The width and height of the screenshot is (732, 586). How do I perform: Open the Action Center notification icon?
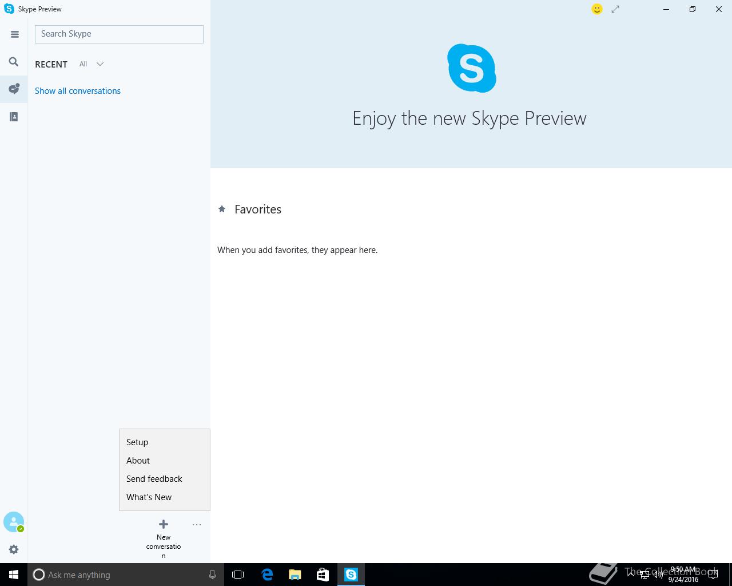click(x=713, y=575)
